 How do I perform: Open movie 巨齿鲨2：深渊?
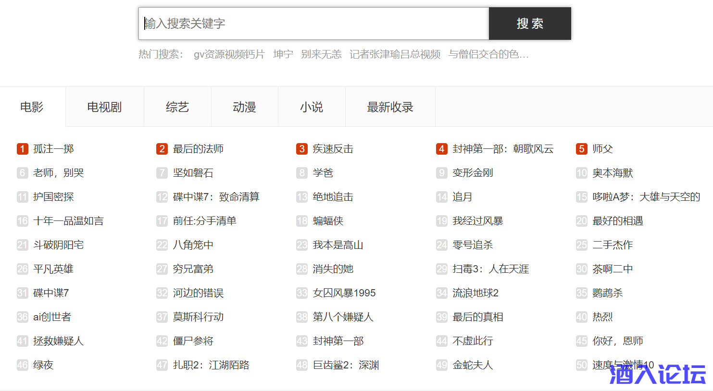(346, 365)
